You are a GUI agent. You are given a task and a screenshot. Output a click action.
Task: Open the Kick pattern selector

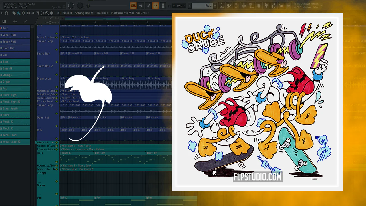pyautogui.click(x=202, y=5)
